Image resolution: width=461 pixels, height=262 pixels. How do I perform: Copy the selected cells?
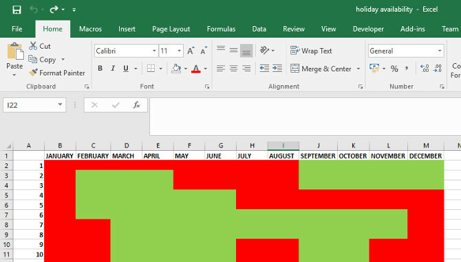[43, 60]
